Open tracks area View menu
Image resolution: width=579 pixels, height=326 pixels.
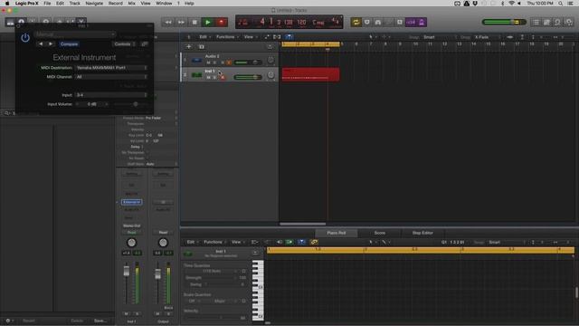[250, 37]
